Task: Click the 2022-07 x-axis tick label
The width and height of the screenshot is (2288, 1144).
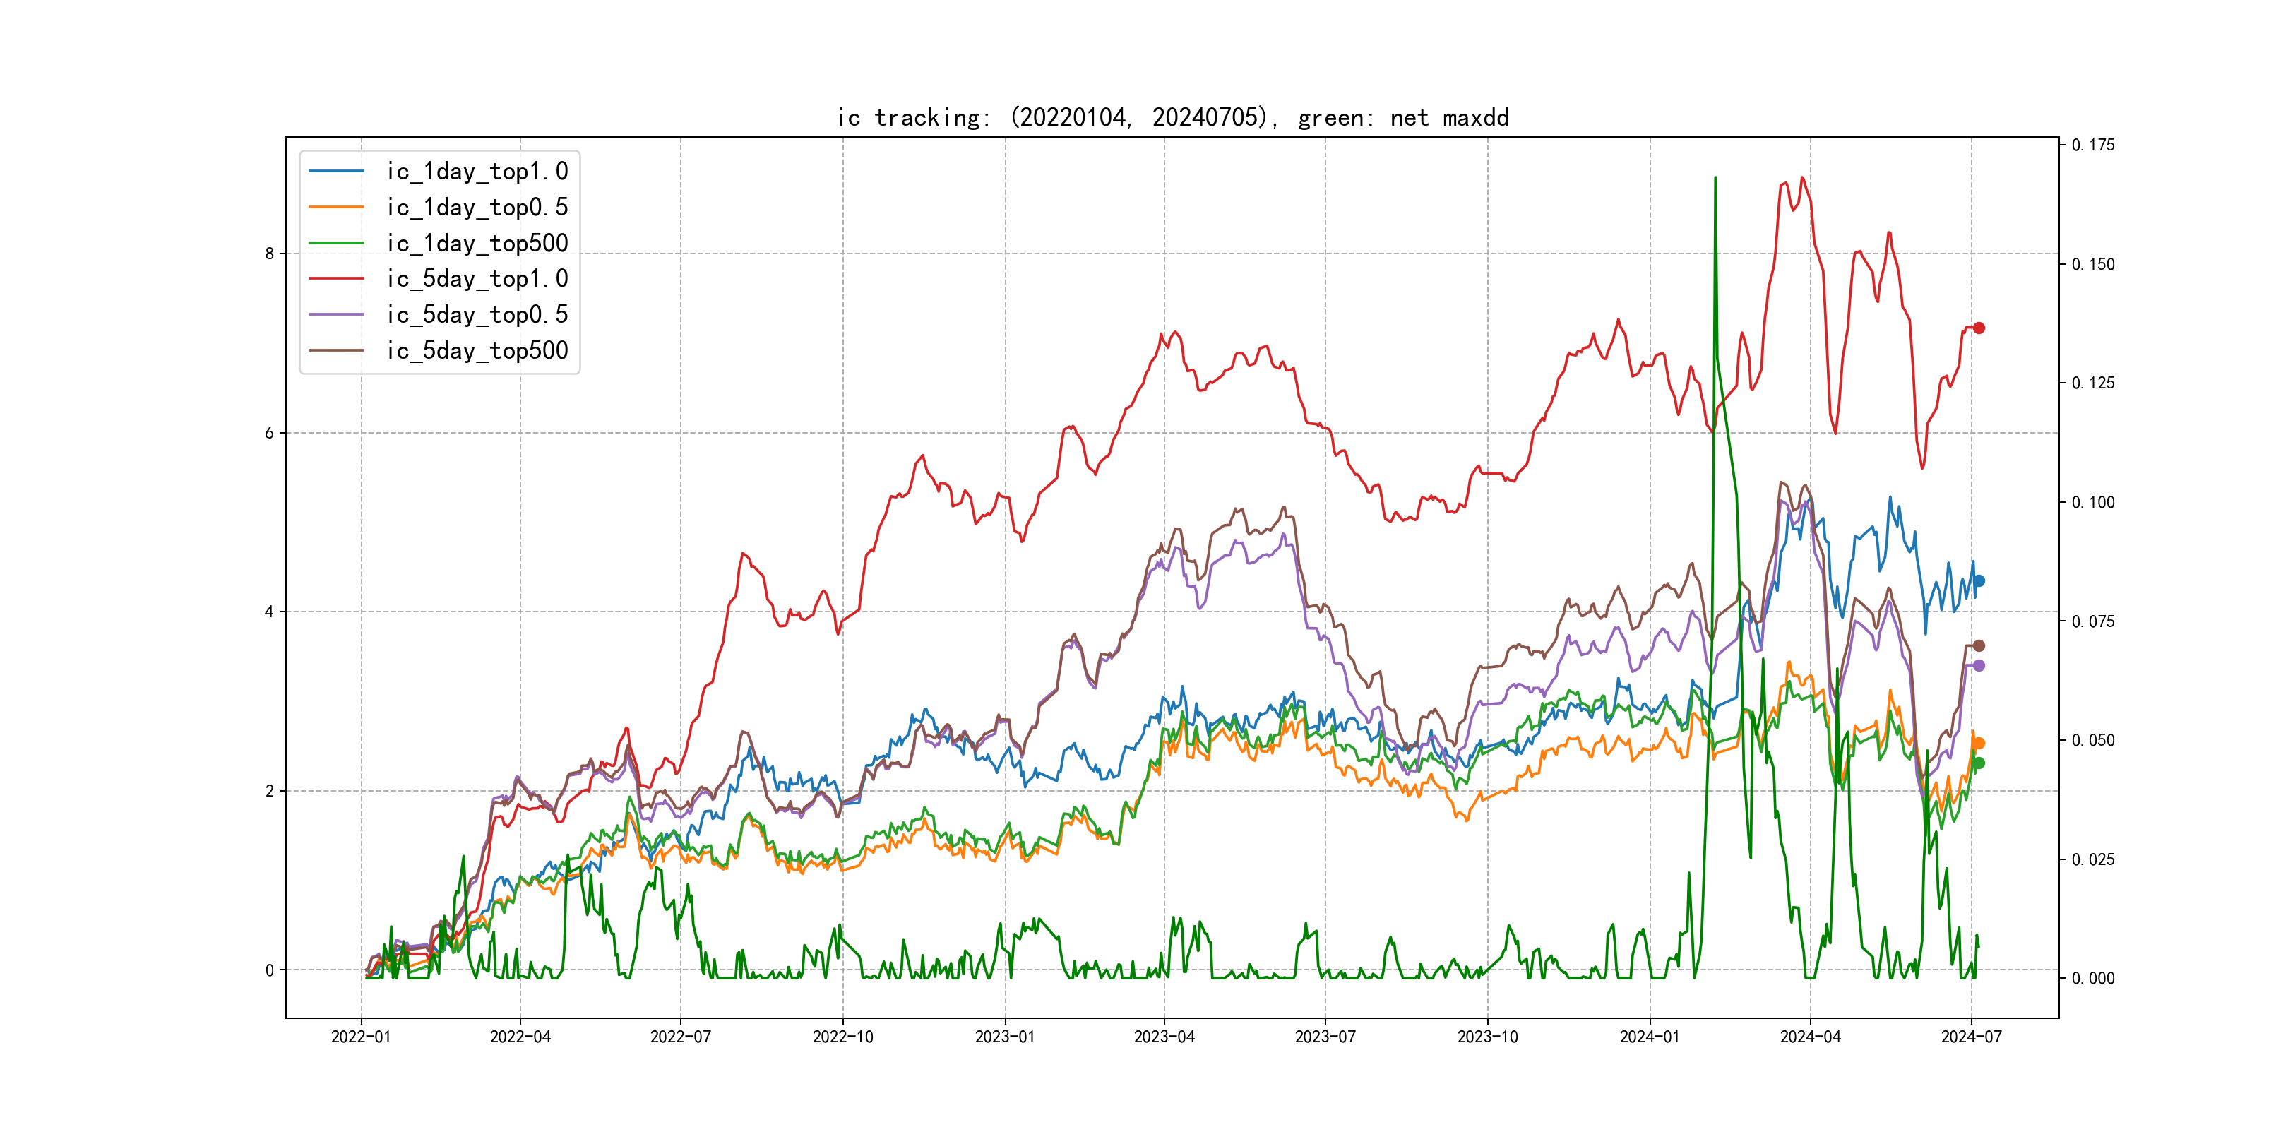Action: tap(680, 1037)
